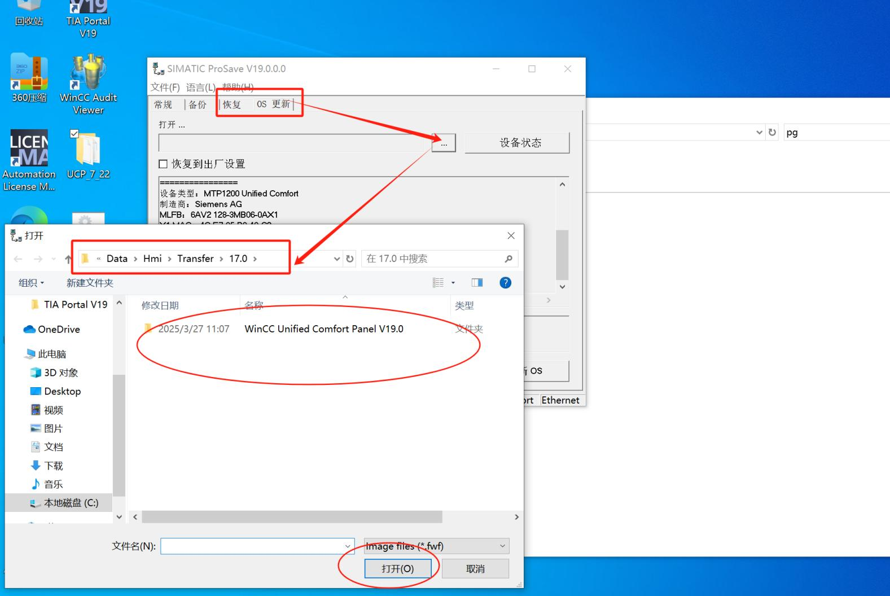Click 新建文件夹 to create a folder
Image resolution: width=890 pixels, height=596 pixels.
90,283
